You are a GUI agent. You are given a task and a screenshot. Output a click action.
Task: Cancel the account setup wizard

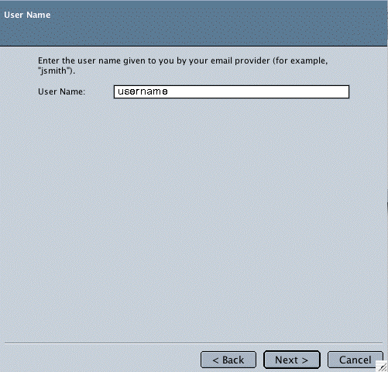tap(355, 360)
